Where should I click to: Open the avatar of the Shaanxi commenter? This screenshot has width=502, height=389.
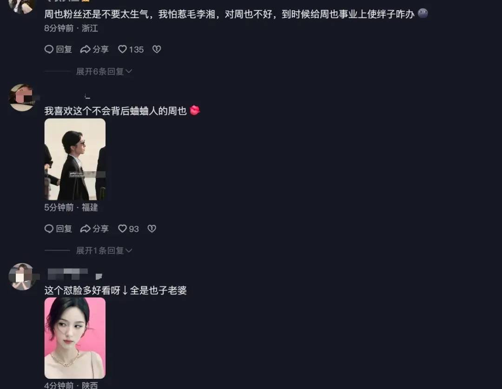[x=22, y=277]
